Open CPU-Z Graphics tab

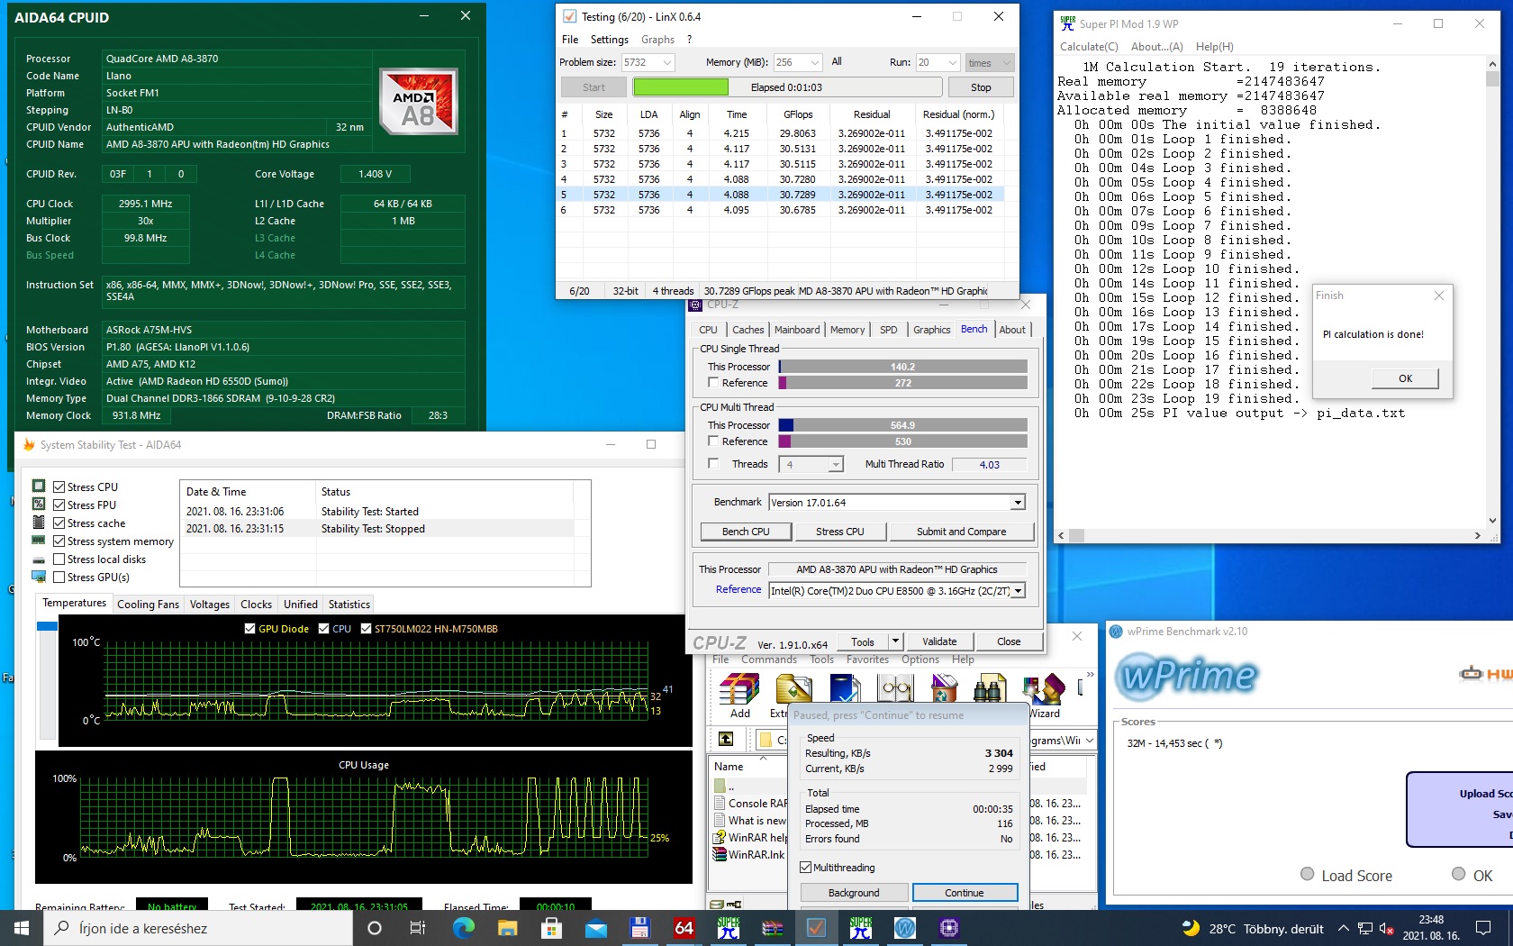931,330
